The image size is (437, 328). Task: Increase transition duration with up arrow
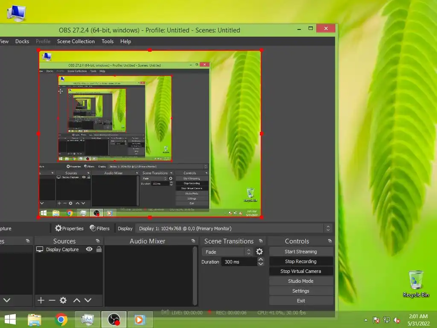tap(261, 259)
